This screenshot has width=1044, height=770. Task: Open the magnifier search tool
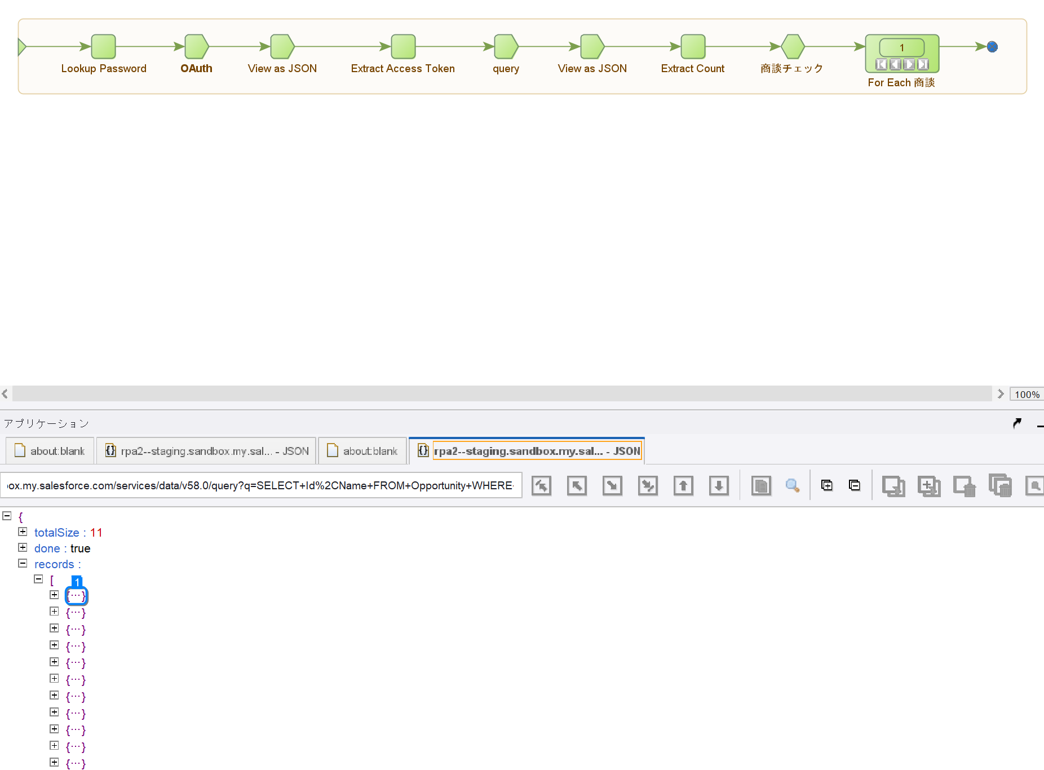coord(792,485)
